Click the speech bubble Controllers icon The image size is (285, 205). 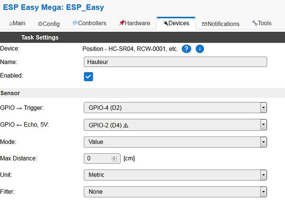click(74, 23)
